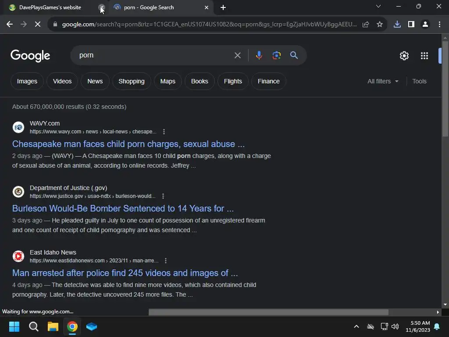
Task: Click About 670,000,000 results text
Action: pyautogui.click(x=69, y=107)
